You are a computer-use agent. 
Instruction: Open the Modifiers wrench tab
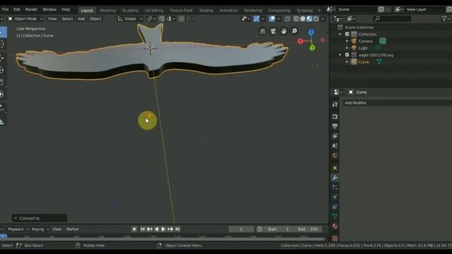(335, 178)
